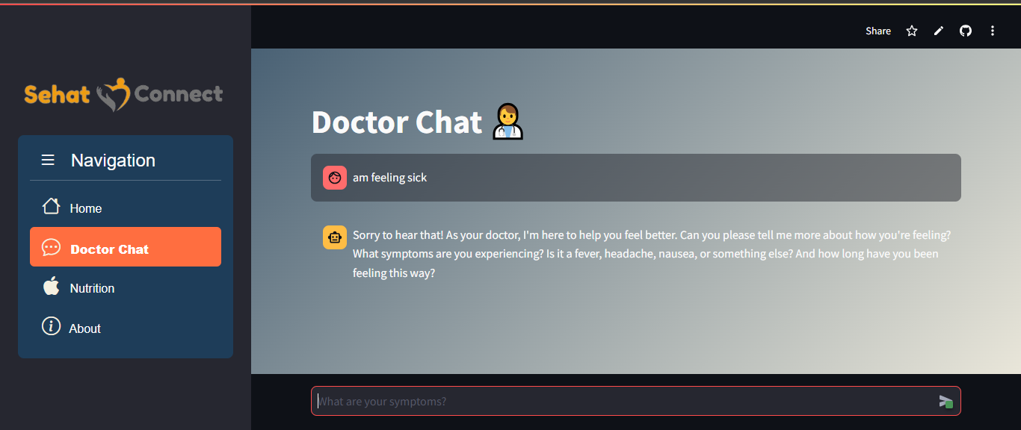
Task: Click the hamburger icon beside Navigation
Action: click(48, 160)
